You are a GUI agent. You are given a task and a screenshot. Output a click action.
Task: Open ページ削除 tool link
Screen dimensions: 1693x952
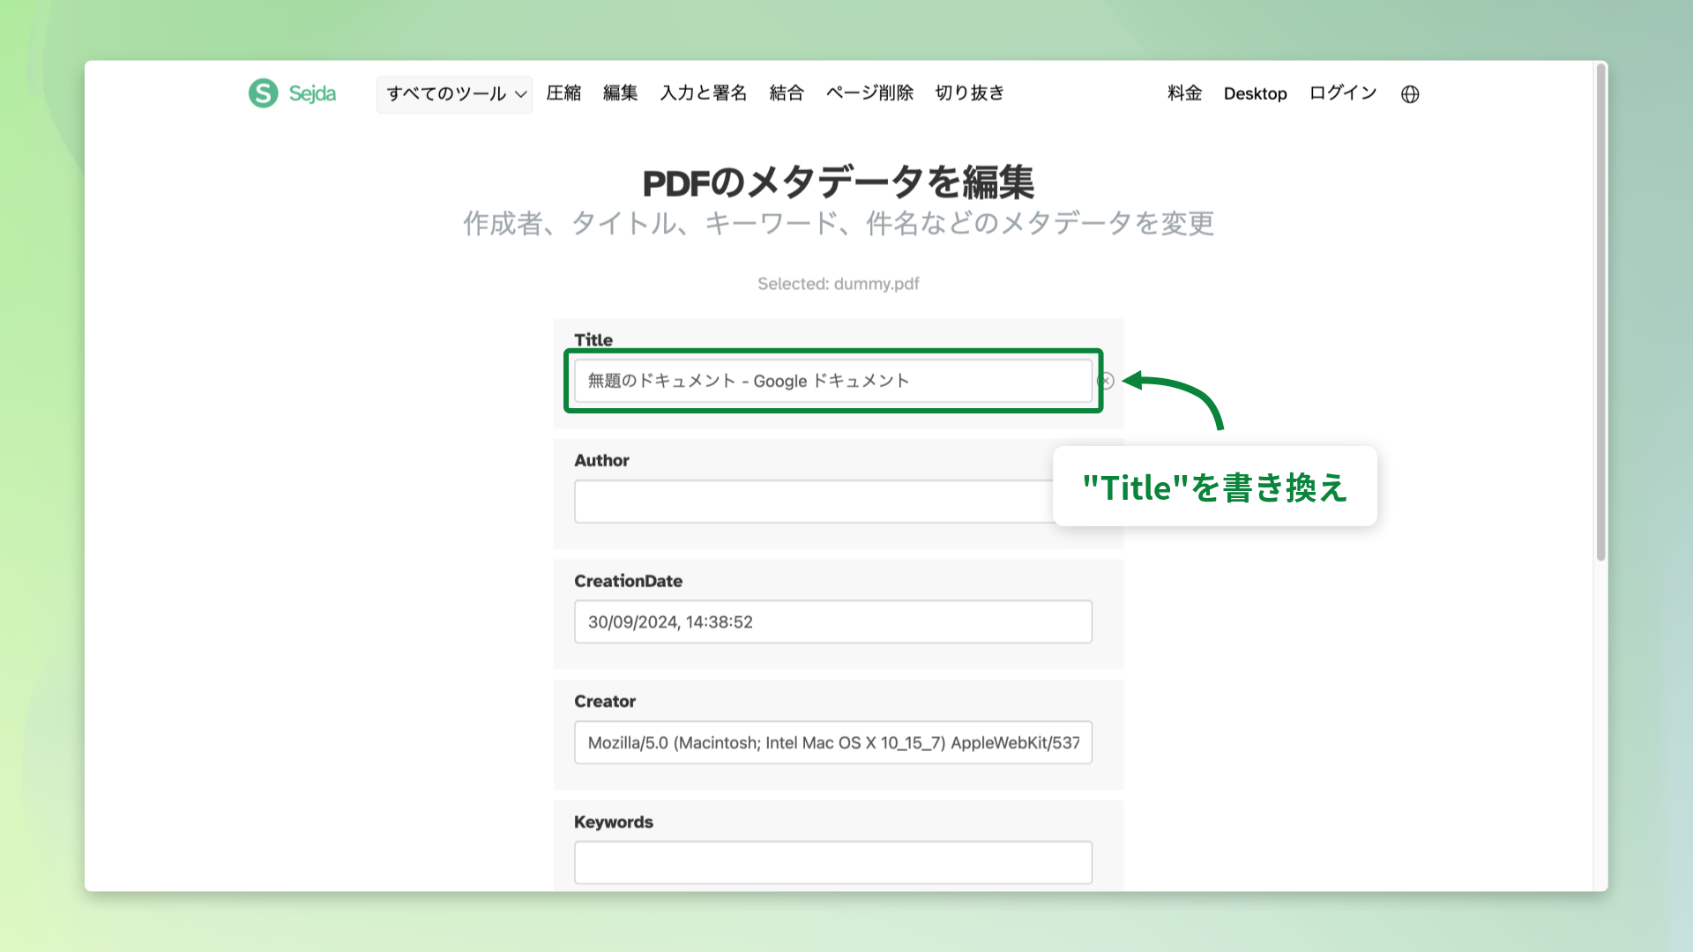(869, 93)
